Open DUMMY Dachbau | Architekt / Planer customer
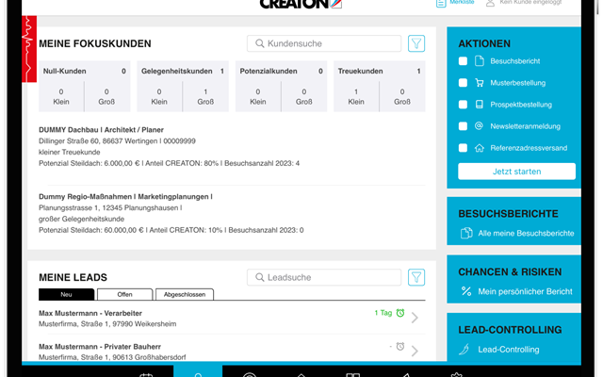 101,130
